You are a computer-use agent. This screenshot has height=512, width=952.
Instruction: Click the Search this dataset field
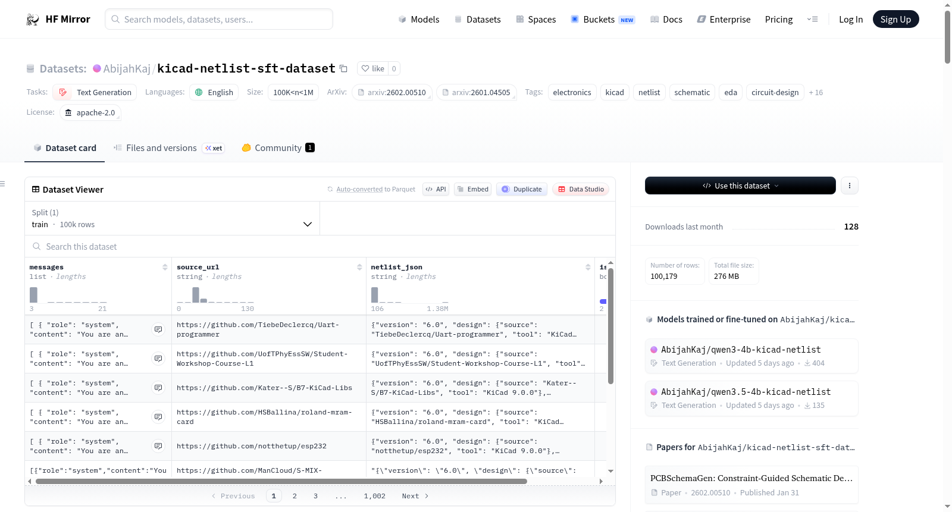coord(320,246)
